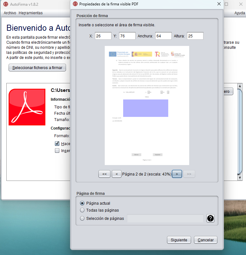Click the purple signature area on the preview
This screenshot has height=255, width=246.
tap(146, 108)
